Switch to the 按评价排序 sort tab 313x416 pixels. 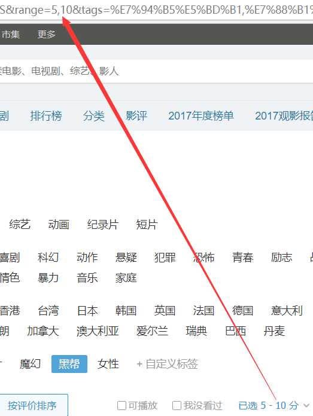coord(32,405)
